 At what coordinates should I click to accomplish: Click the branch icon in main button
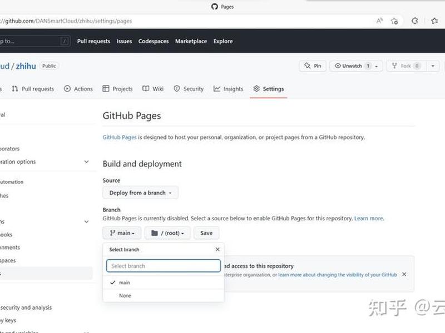click(113, 233)
